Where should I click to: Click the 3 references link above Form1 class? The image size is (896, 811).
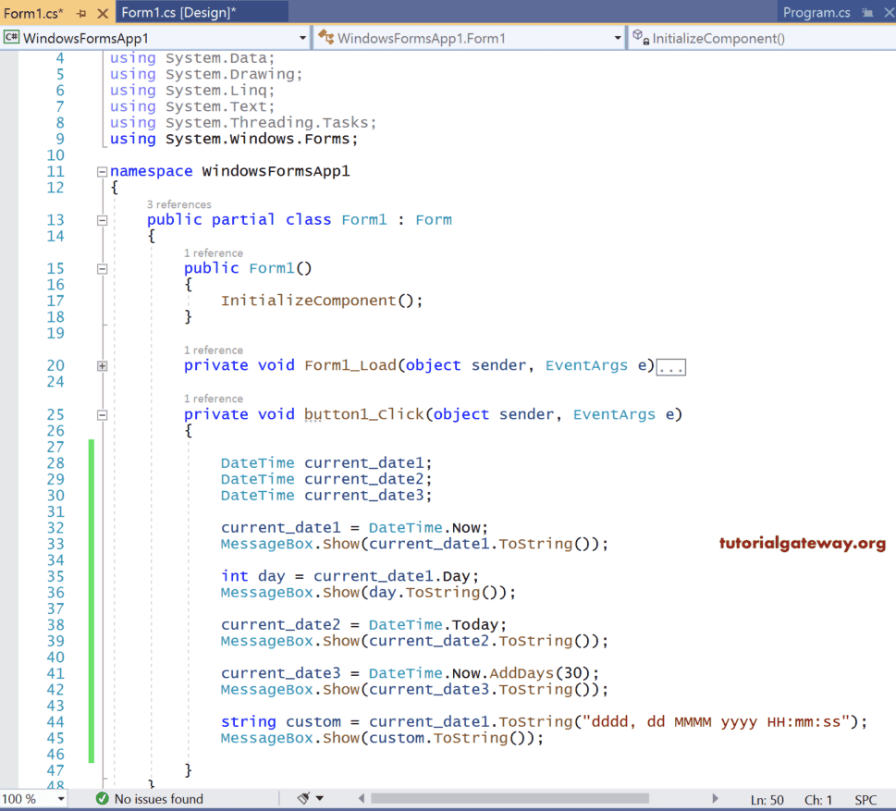click(179, 204)
